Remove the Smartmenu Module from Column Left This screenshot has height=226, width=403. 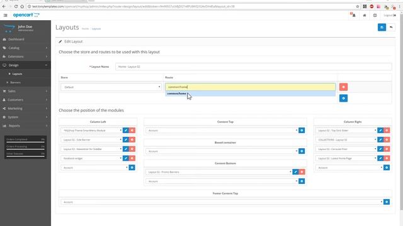click(132, 131)
